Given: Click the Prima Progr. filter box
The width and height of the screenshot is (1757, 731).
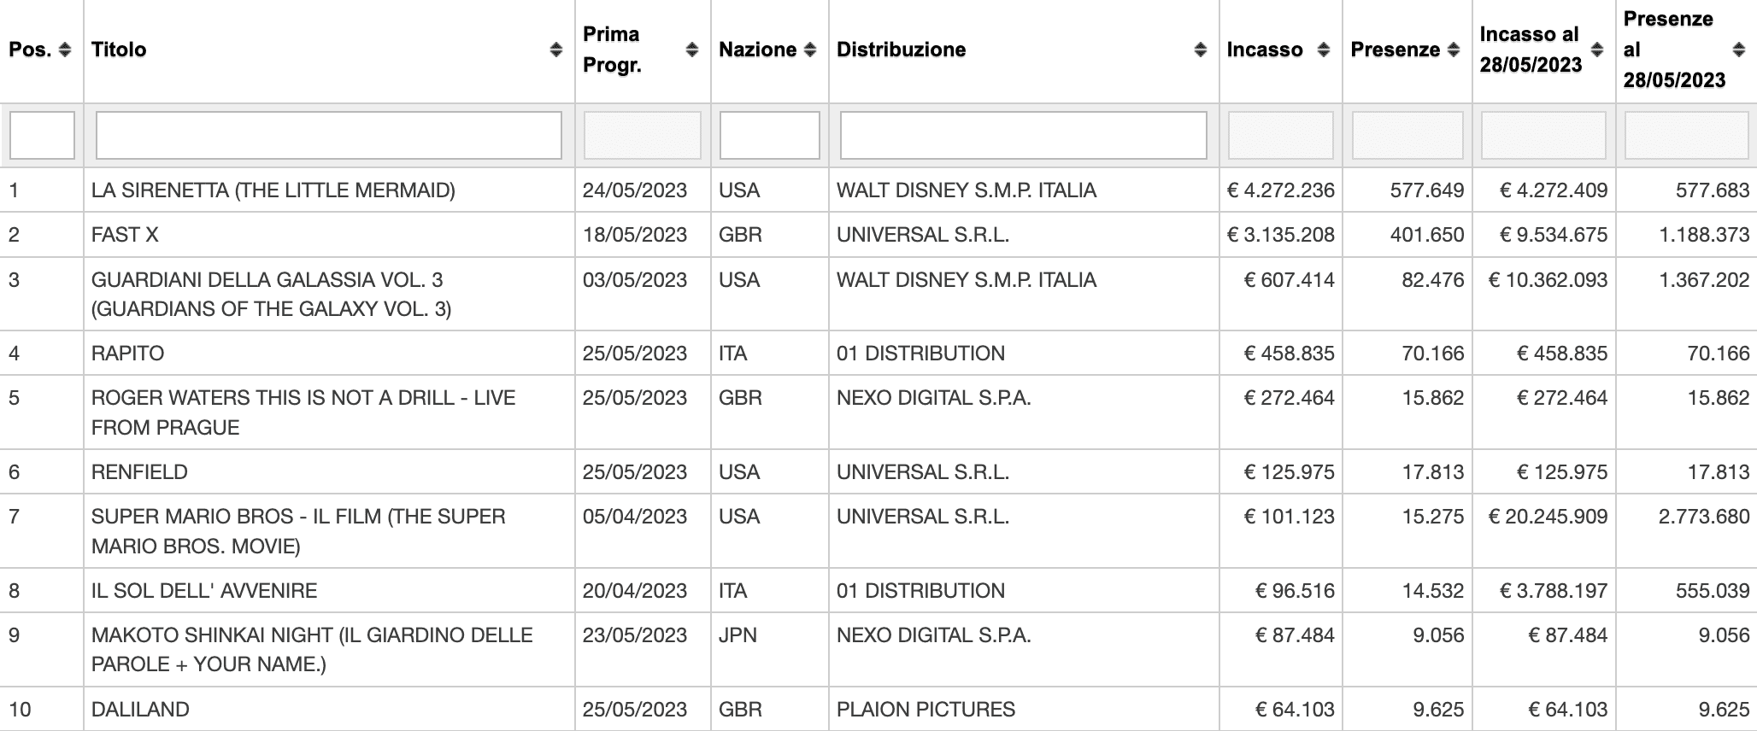Looking at the screenshot, I should click(x=643, y=135).
